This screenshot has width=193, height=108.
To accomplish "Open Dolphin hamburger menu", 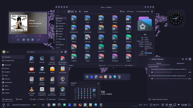I will pyautogui.click(x=152, y=11).
